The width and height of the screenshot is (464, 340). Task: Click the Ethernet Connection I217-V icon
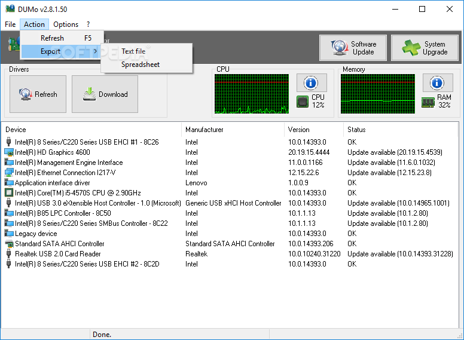click(x=9, y=172)
